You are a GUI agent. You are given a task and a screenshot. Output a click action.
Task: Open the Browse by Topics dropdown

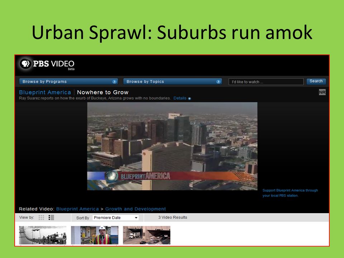172,82
